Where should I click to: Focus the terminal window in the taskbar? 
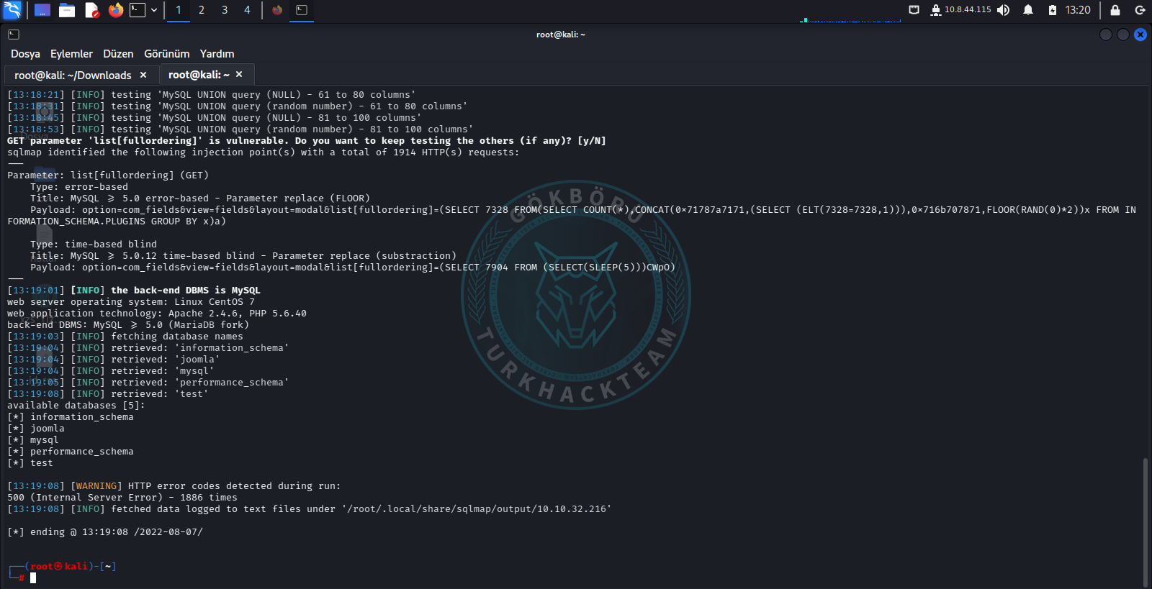click(x=302, y=10)
